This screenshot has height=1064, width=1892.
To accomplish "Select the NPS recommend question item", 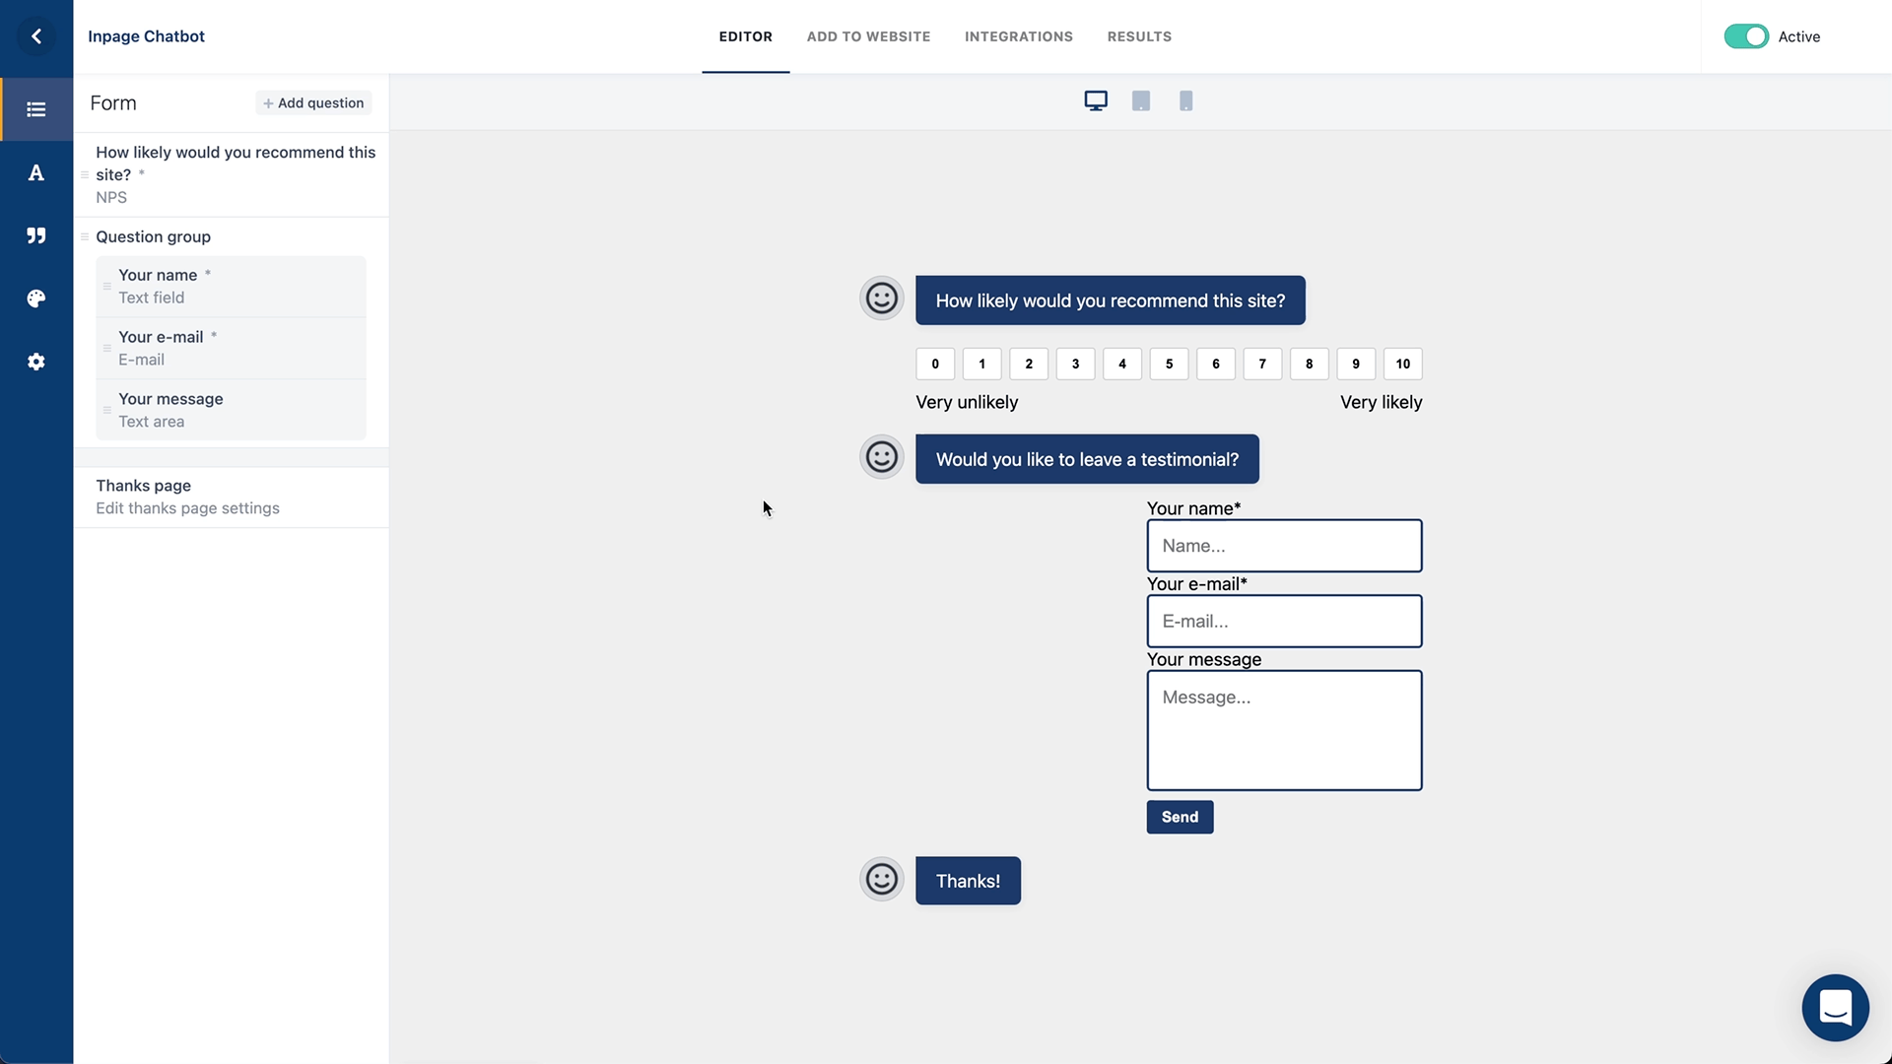I will tap(232, 174).
